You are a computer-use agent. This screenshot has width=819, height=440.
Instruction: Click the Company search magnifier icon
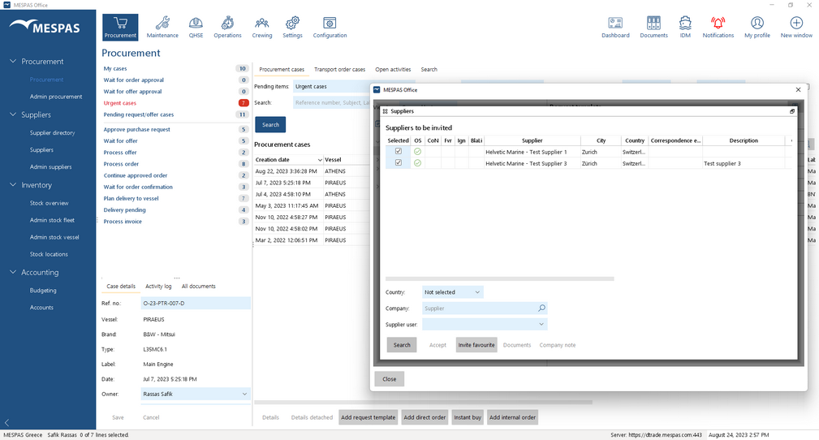(541, 308)
